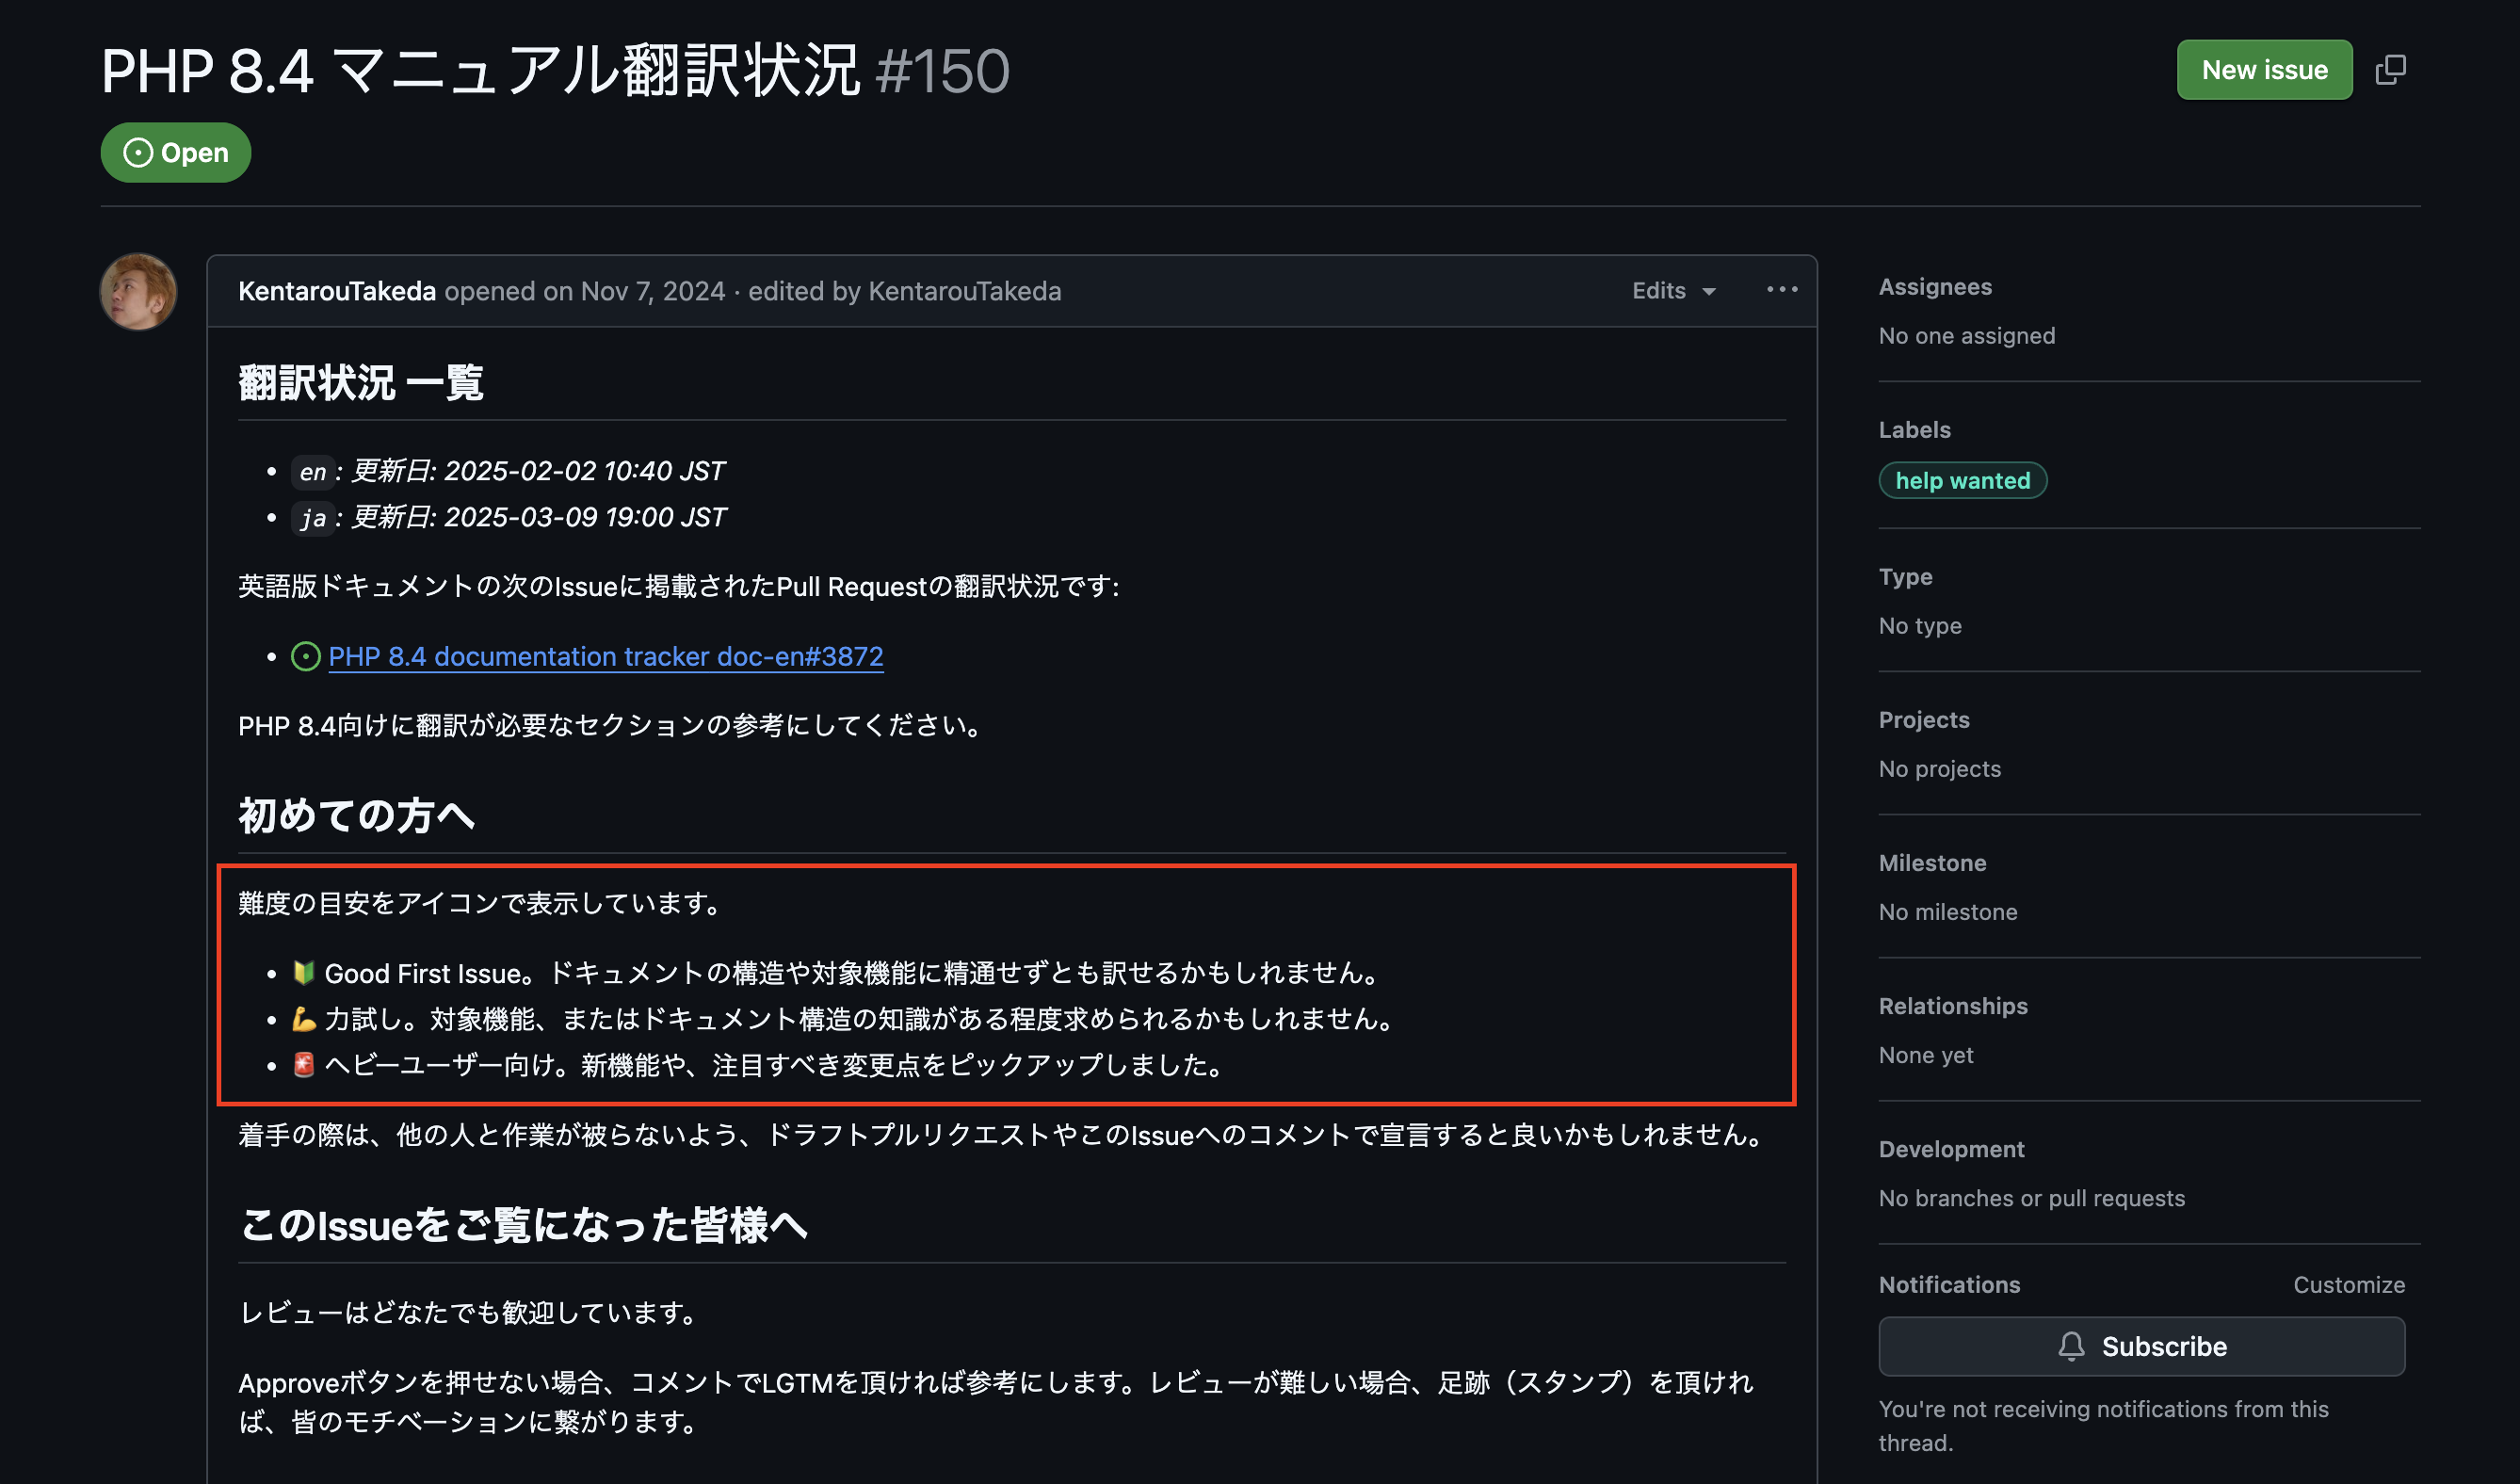The height and width of the screenshot is (1484, 2520).
Task: Click the Assignees sidebar heading
Action: (x=1935, y=287)
